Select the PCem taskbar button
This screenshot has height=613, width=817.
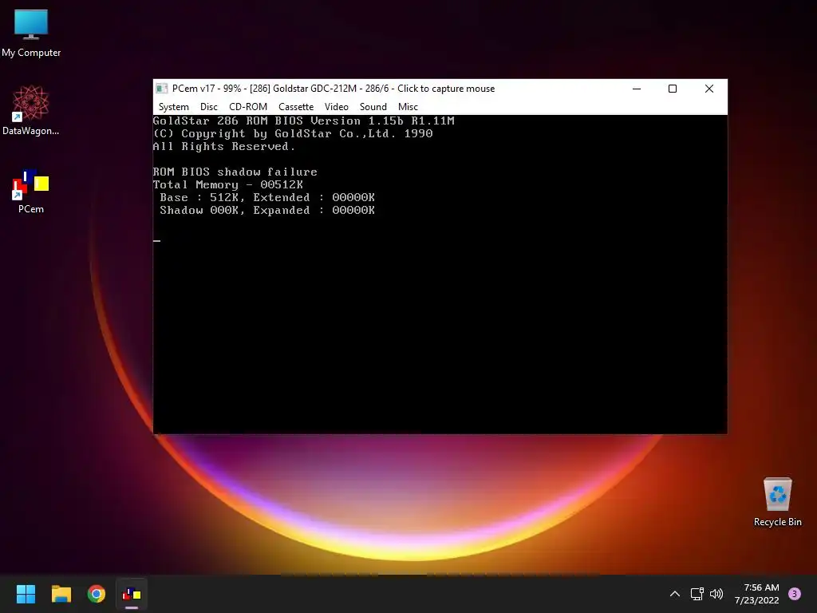point(132,594)
